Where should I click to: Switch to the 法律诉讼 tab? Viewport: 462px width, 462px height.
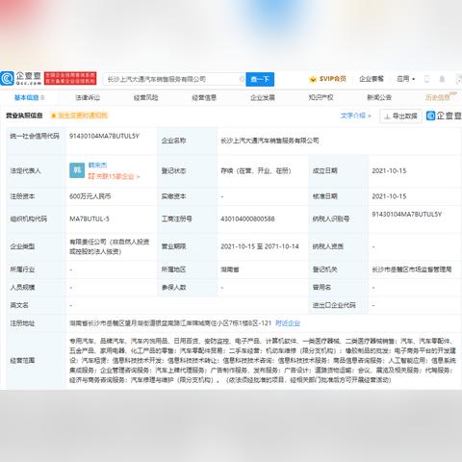88,97
